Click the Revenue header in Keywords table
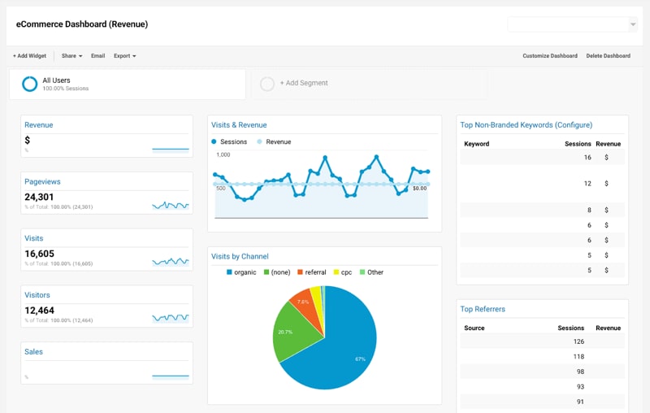 point(608,144)
